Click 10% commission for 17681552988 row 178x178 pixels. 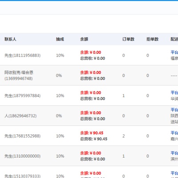pos(60,136)
